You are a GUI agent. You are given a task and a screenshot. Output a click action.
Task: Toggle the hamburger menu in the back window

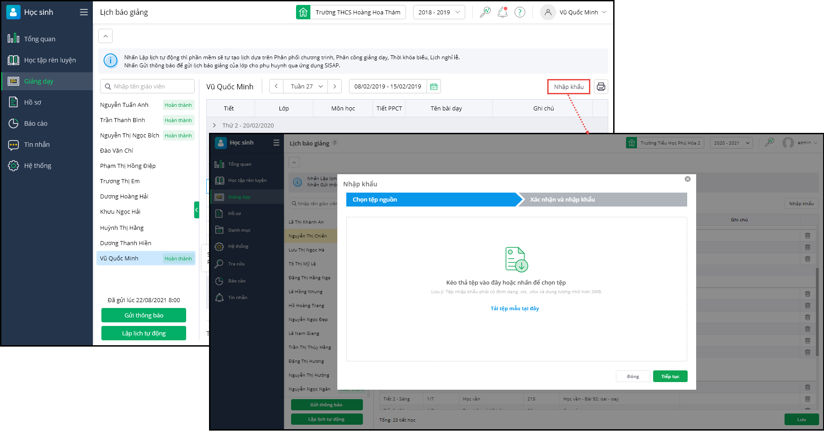point(84,12)
